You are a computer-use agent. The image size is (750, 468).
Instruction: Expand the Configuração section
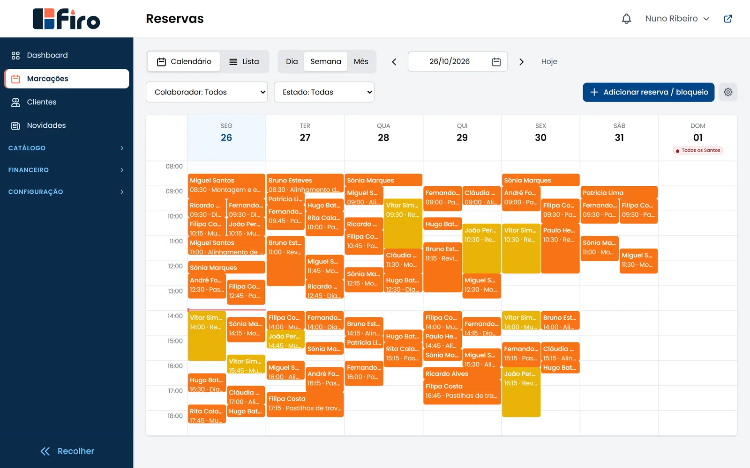tap(67, 192)
